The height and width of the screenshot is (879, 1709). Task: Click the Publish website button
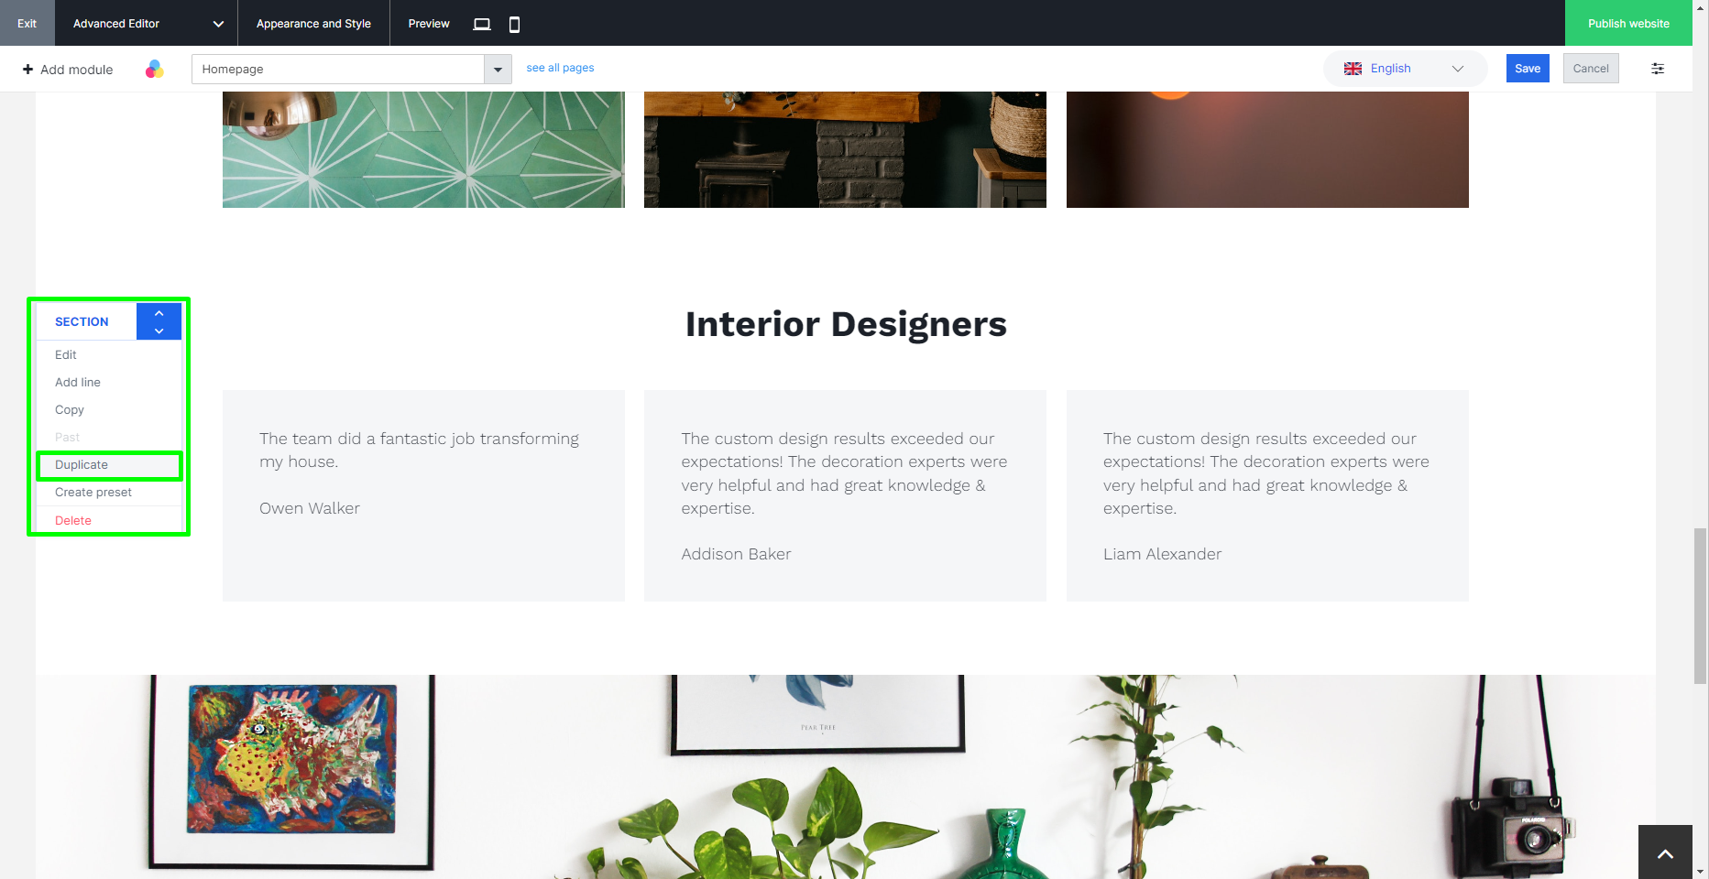(1628, 23)
